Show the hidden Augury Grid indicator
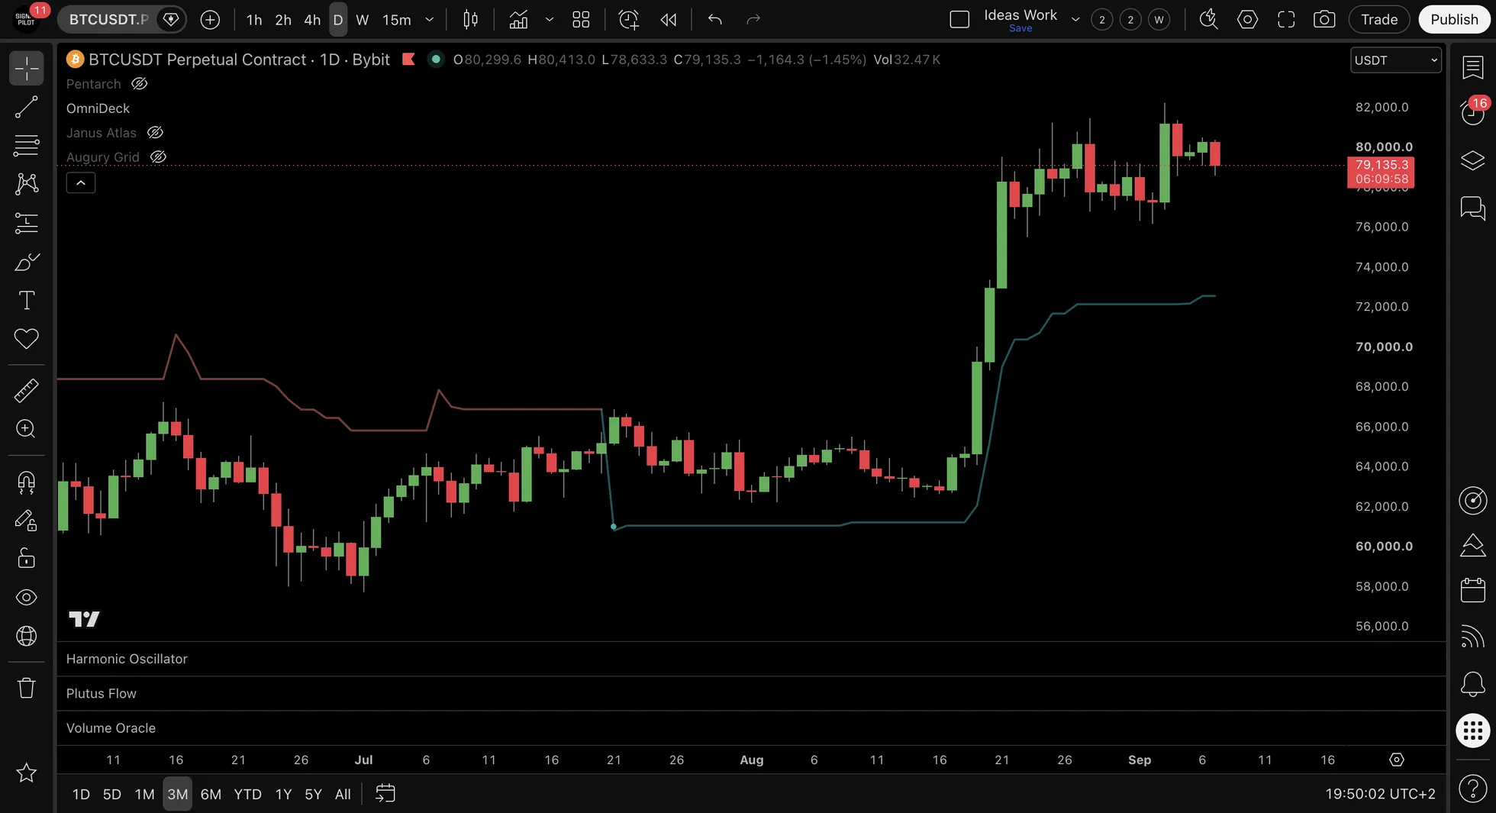Screen dimensions: 1496x813 (158, 157)
